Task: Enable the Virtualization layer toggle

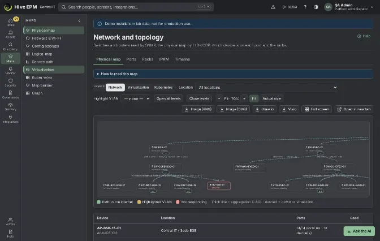Action: point(138,87)
